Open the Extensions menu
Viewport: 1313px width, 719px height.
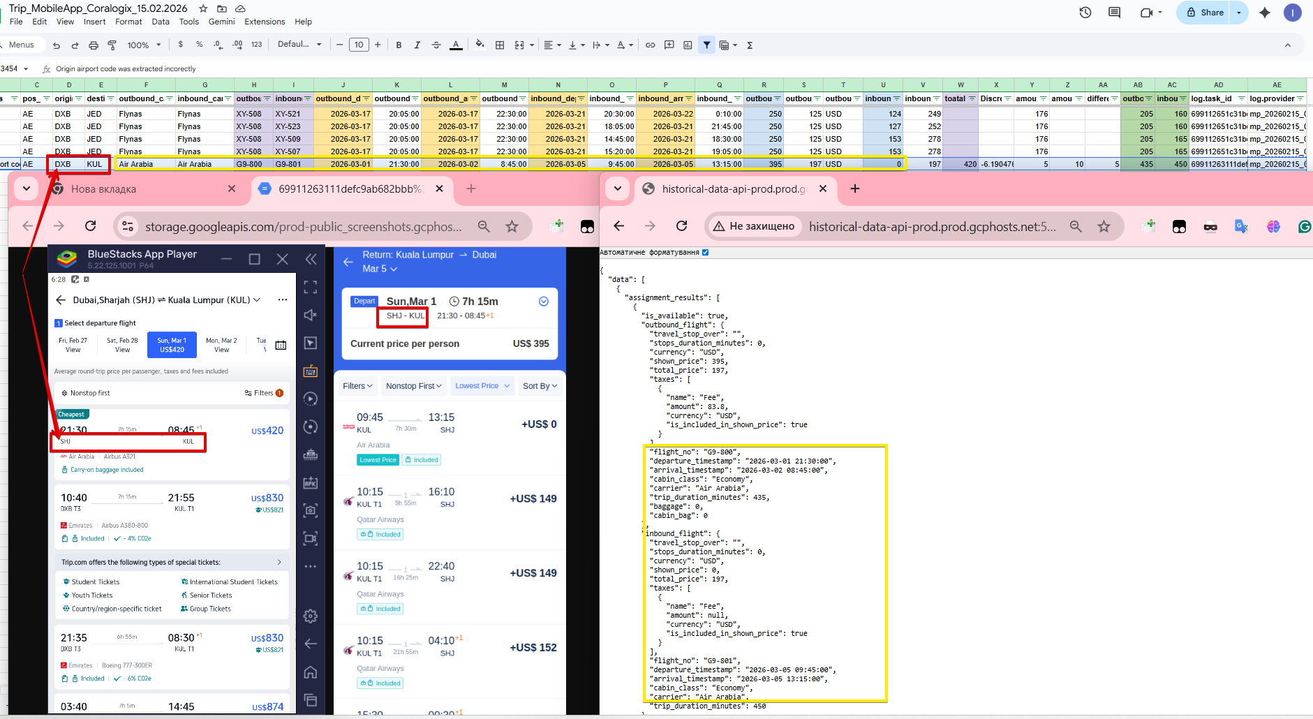265,22
